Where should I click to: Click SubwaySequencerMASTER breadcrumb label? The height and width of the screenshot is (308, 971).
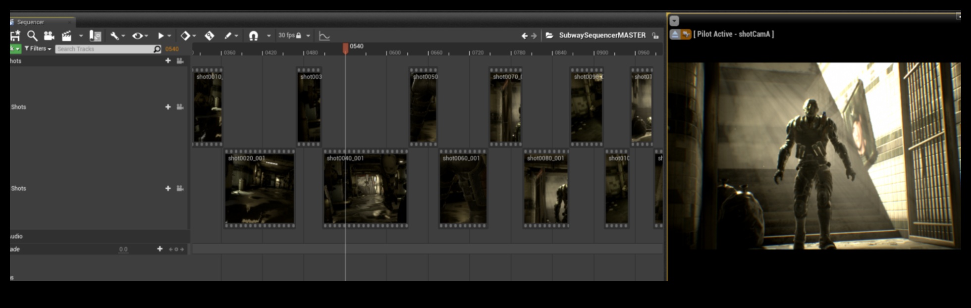pyautogui.click(x=602, y=35)
